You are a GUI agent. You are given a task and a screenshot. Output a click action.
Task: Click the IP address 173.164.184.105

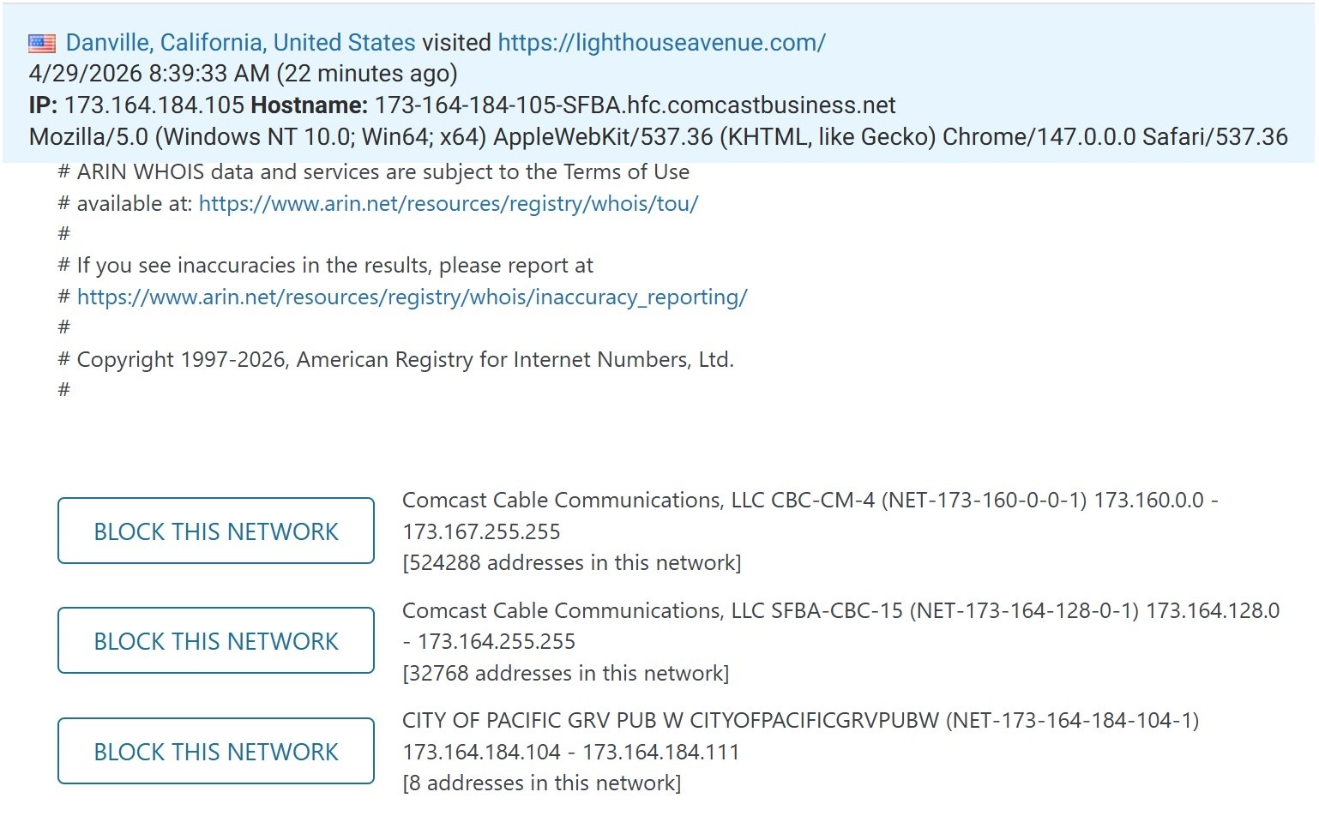pos(154,105)
